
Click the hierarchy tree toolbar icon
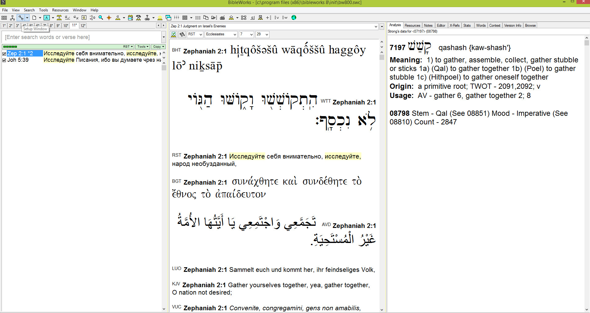point(12,18)
